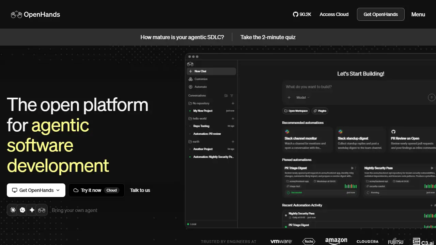Click the Get OpenHands button in the header

click(381, 14)
